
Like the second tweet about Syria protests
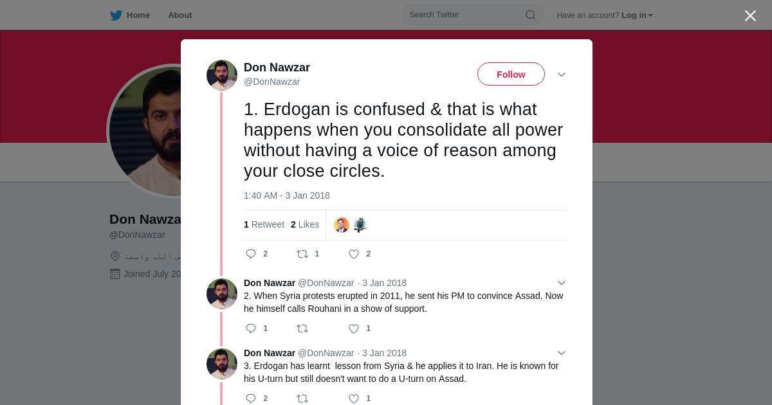[354, 328]
